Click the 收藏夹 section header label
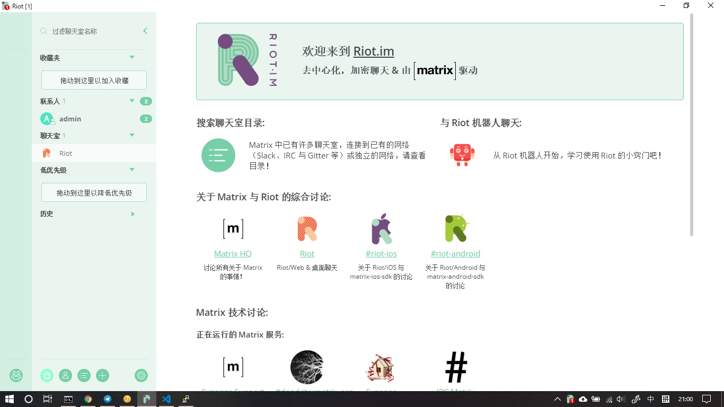Screen dimensions: 724x407 [50, 58]
